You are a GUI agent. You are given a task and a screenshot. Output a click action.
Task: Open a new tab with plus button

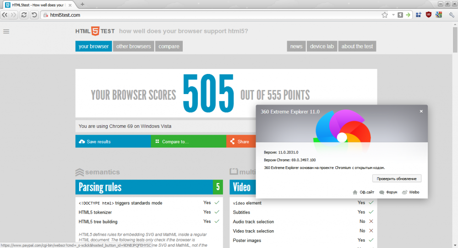(82, 5)
